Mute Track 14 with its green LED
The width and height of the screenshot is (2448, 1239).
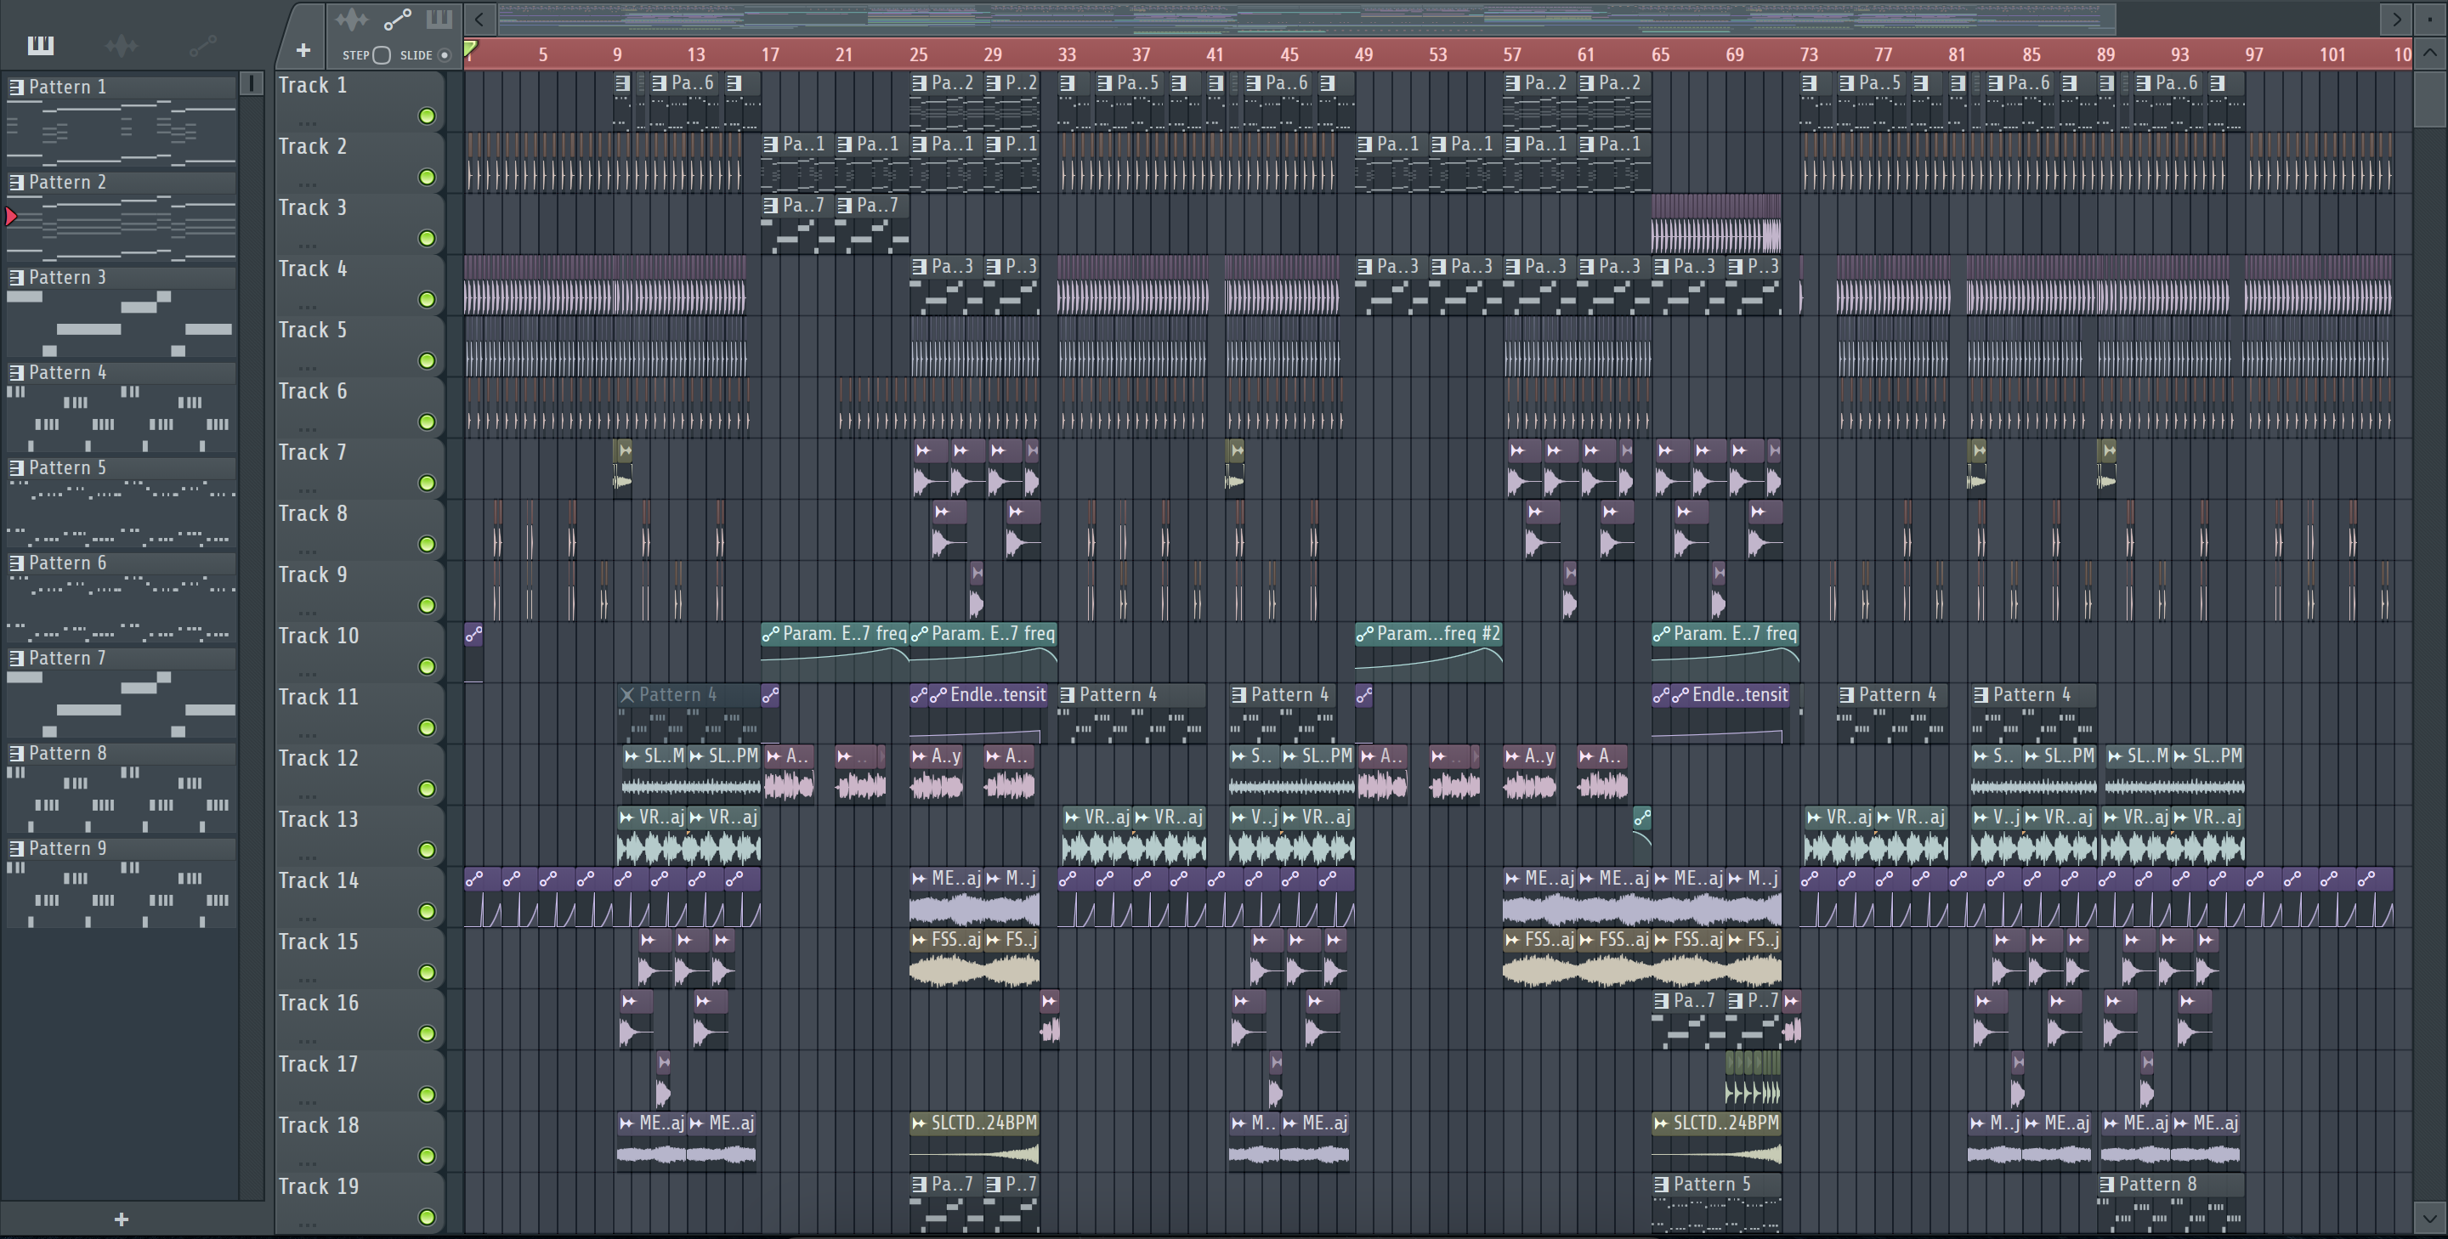[428, 911]
